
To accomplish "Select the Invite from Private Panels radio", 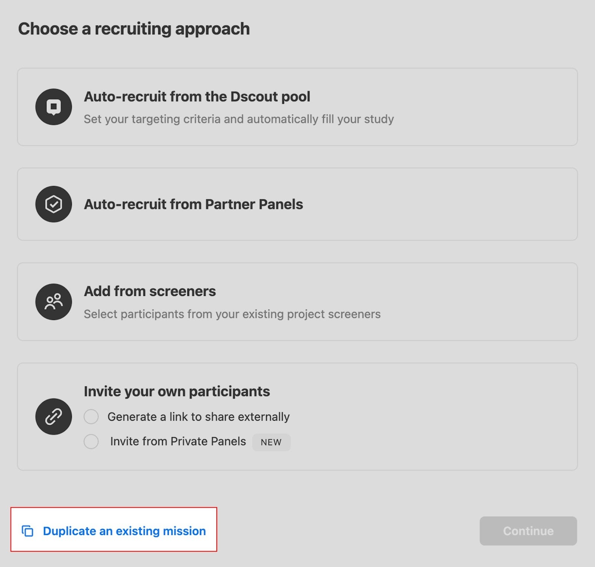I will (x=91, y=442).
